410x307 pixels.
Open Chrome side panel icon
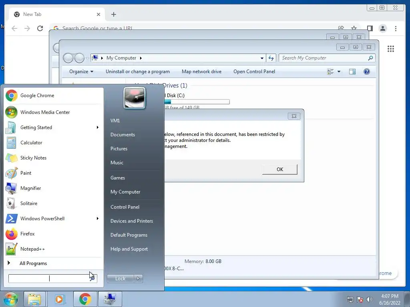tap(370, 28)
